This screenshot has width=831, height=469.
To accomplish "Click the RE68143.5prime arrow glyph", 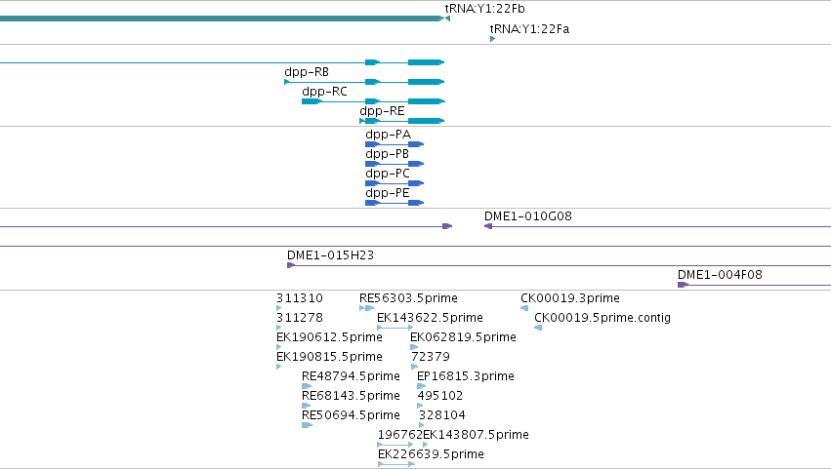I will (x=307, y=406).
